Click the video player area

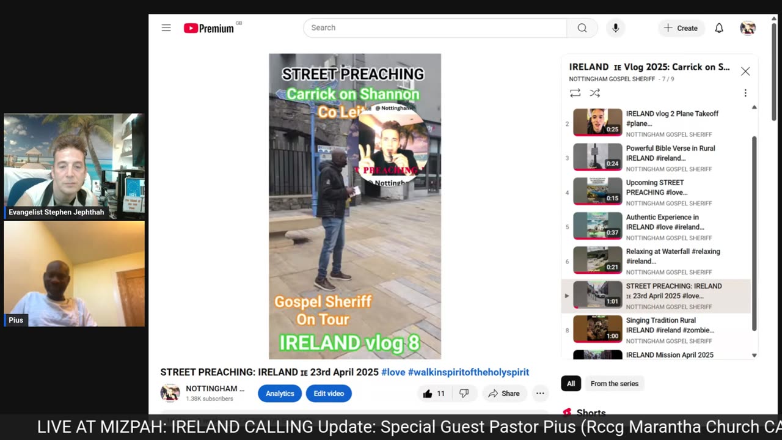(355, 207)
